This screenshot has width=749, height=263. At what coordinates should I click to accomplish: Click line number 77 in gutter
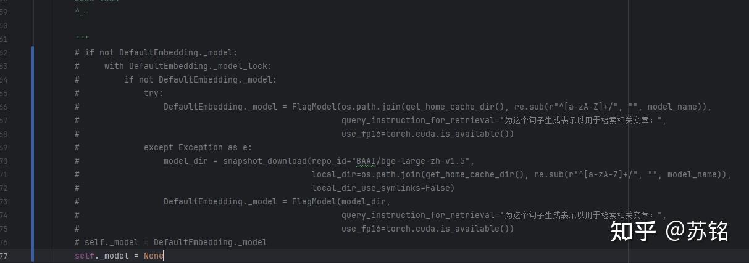pos(4,256)
